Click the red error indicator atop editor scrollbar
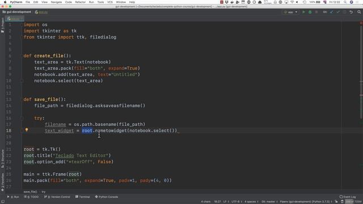The image size is (363, 204). 361,23
